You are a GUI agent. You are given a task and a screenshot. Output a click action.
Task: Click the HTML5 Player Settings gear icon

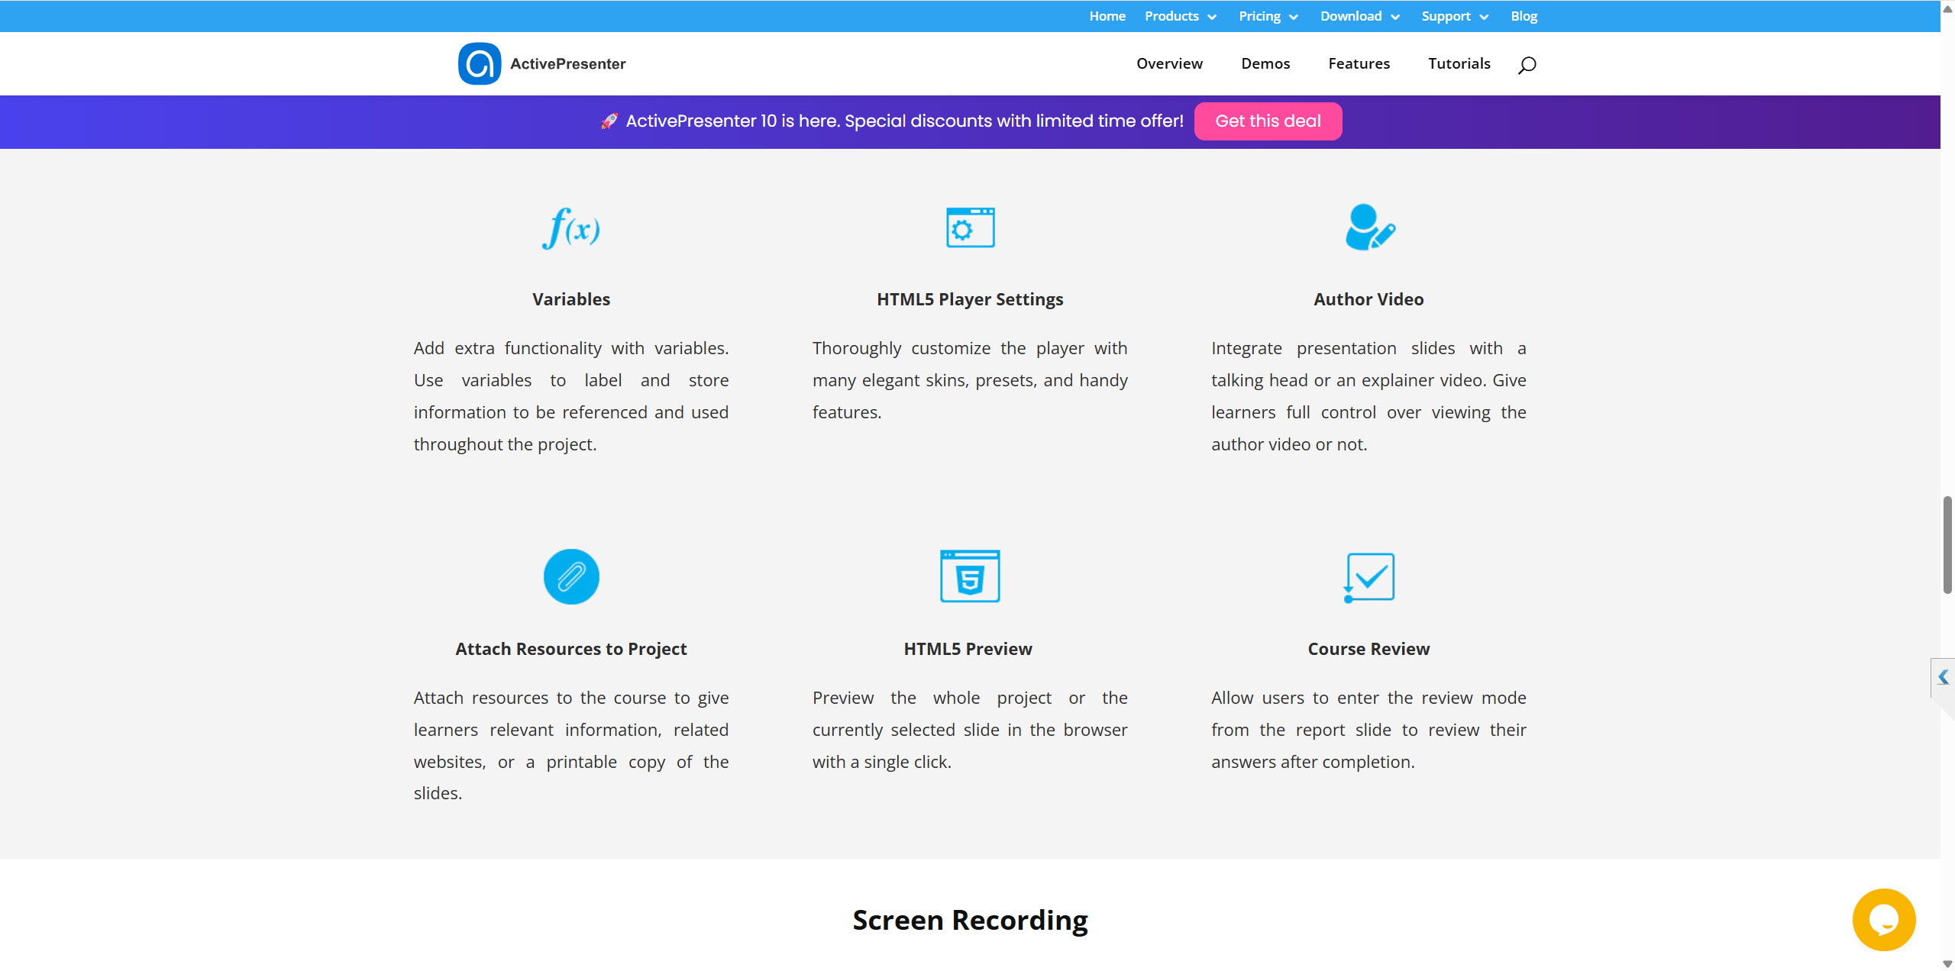[970, 227]
